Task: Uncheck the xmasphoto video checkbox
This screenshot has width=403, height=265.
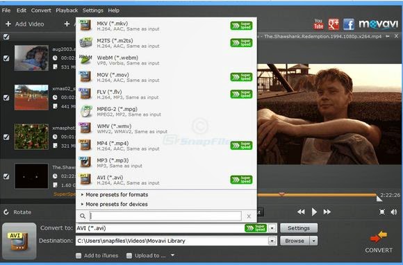Action: click(6, 137)
